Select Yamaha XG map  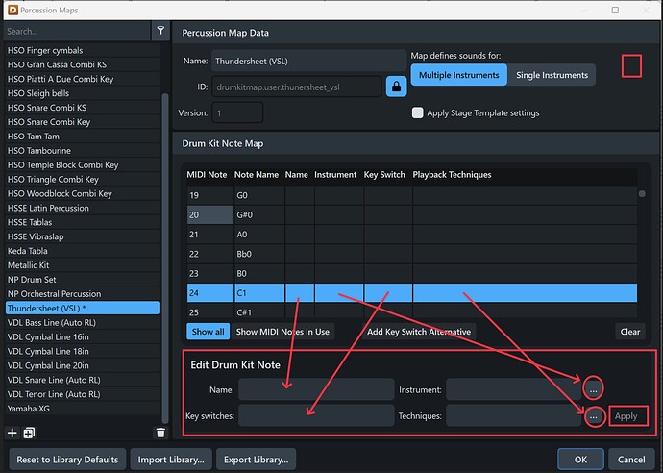point(83,409)
